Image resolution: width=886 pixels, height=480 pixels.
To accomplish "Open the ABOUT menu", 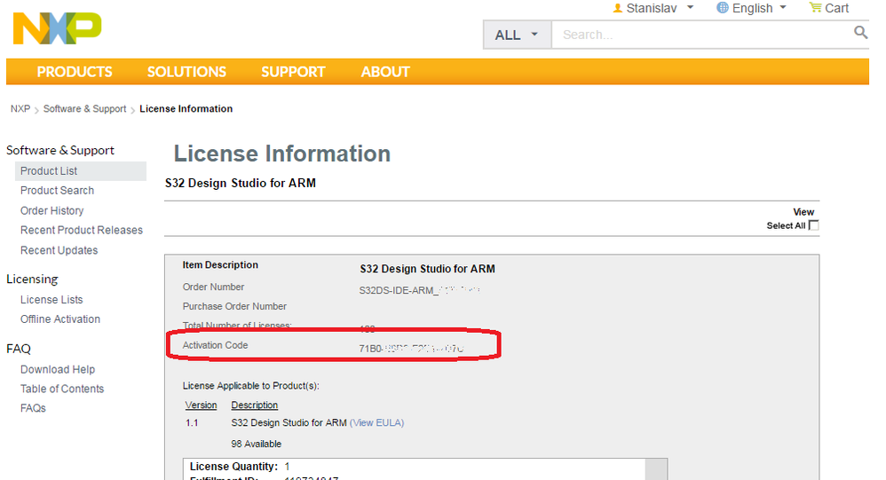I will [384, 72].
